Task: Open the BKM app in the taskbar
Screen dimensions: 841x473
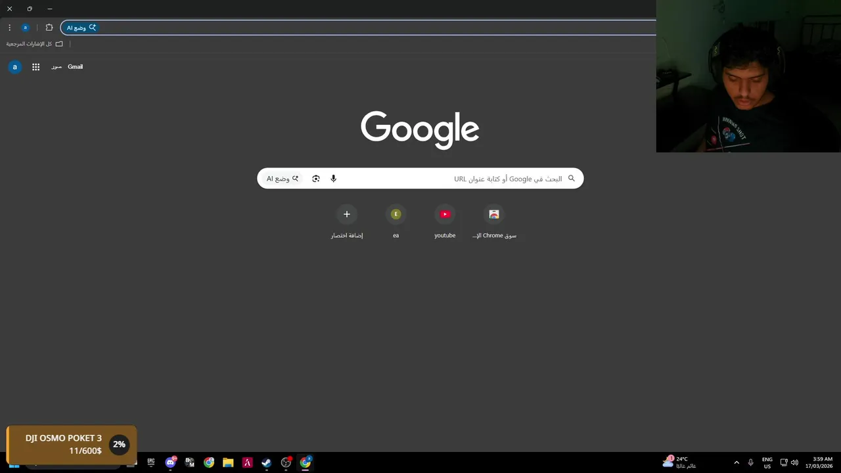Action: coord(190,462)
